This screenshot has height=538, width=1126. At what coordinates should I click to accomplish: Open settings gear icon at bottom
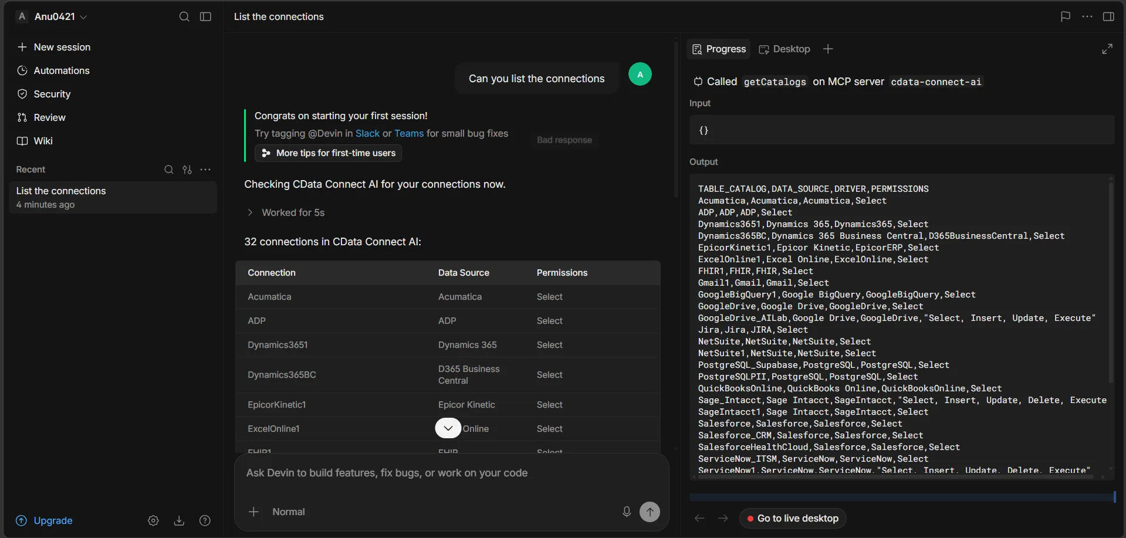[153, 520]
